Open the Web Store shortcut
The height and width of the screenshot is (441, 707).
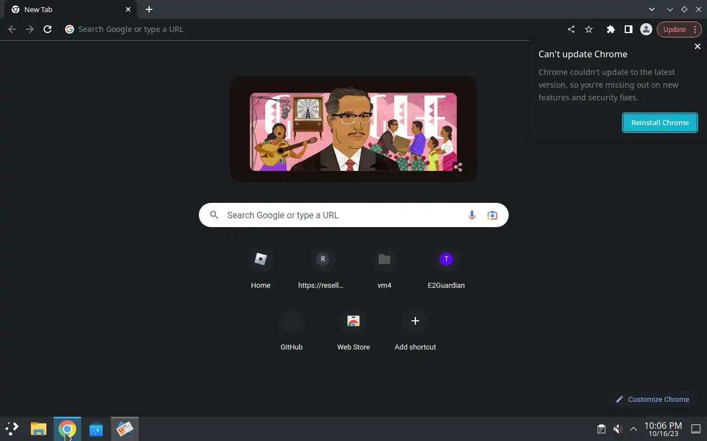[353, 331]
